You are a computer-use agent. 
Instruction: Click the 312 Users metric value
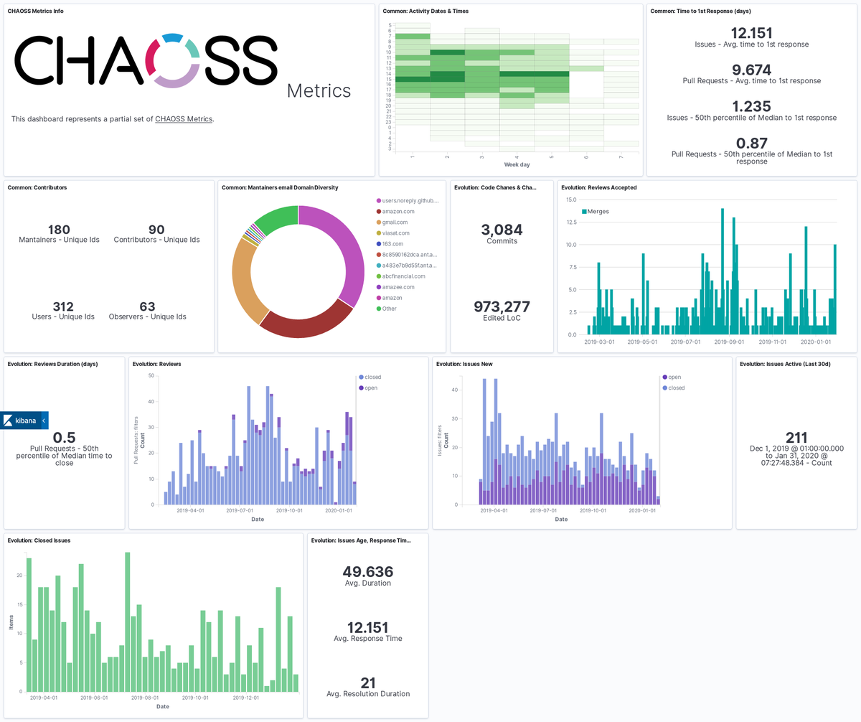(64, 306)
